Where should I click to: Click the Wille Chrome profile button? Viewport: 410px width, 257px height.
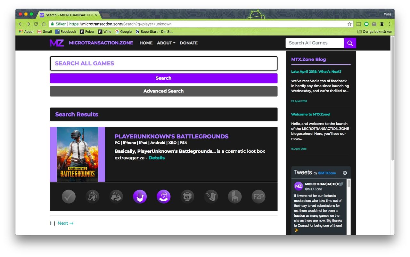(x=388, y=14)
